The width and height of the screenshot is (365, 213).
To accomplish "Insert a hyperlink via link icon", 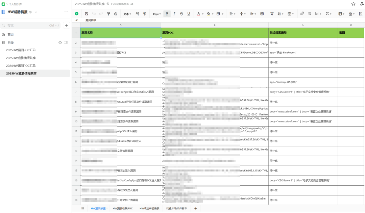I will pyautogui.click(x=302, y=14).
